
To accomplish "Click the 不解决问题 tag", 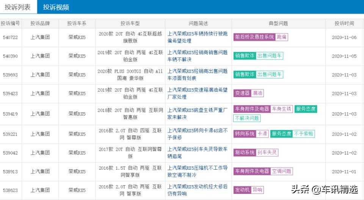I will pyautogui.click(x=247, y=118).
